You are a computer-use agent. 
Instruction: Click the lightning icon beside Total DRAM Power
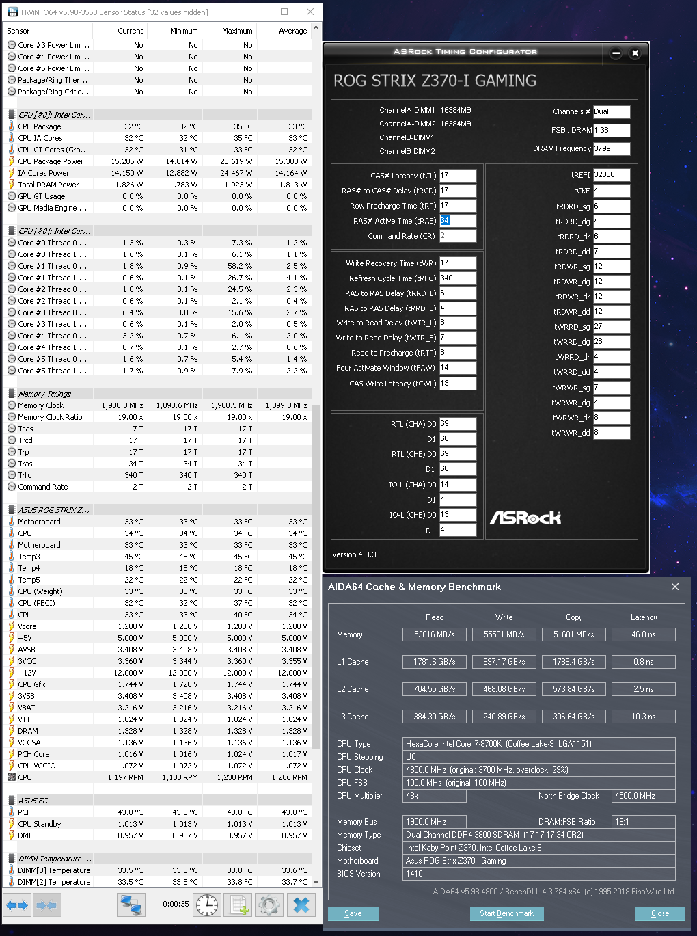click(x=12, y=185)
